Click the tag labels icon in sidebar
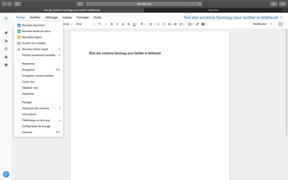The width and height of the screenshot is (288, 180). click(x=6, y=33)
